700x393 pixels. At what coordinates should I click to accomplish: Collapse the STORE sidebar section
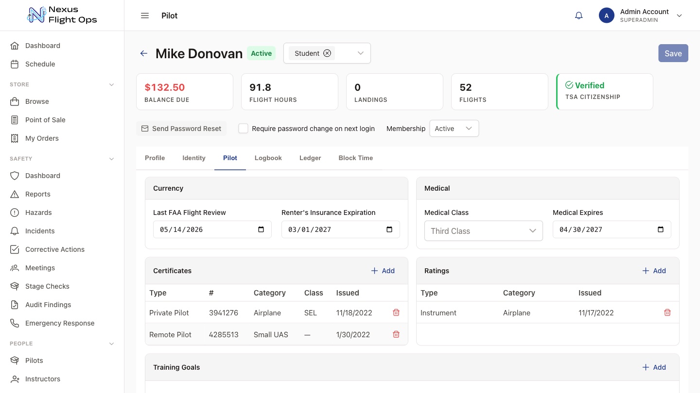[x=111, y=84]
